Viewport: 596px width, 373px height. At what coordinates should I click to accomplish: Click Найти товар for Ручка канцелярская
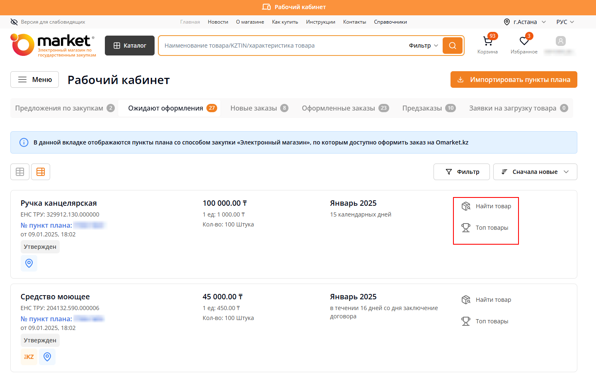pos(487,206)
